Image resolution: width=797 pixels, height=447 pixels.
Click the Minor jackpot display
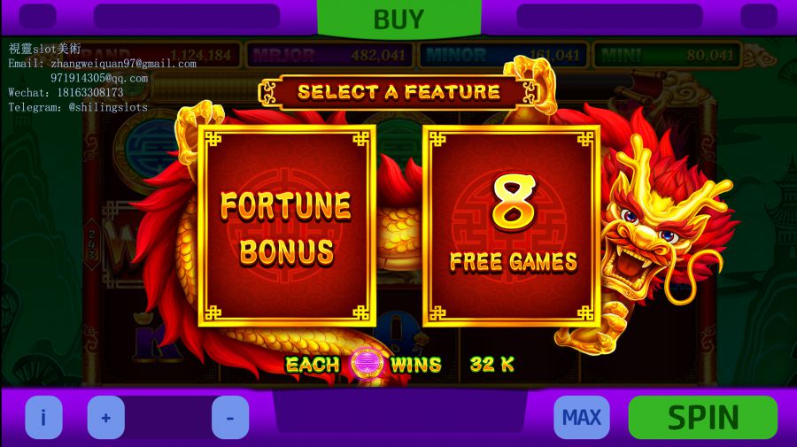tap(502, 55)
